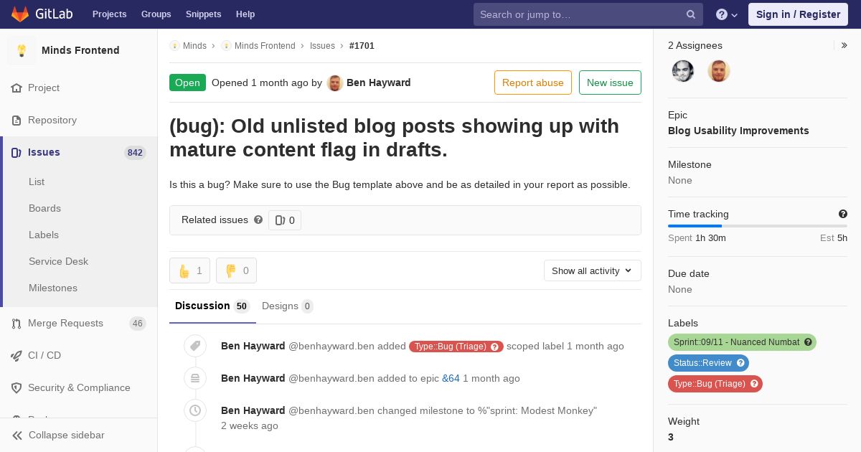Click the milestone clock activity icon
Image resolution: width=861 pixels, height=452 pixels.
coord(195,410)
